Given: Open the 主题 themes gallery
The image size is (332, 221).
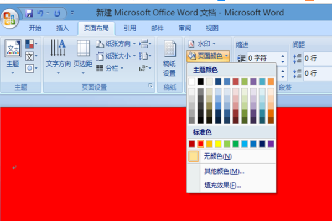Looking at the screenshot, I should [13, 57].
